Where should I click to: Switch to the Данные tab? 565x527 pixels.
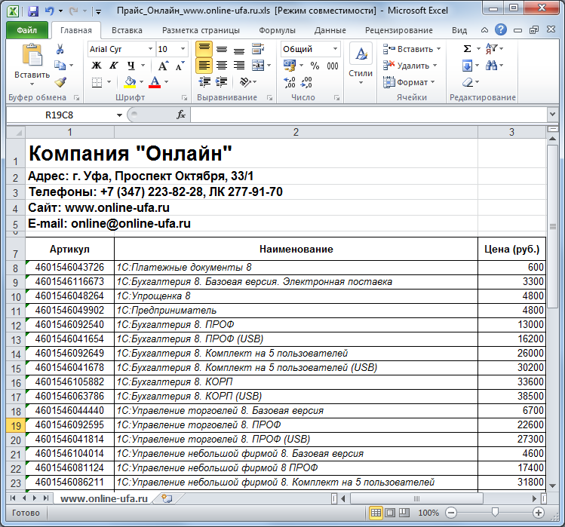pos(330,30)
